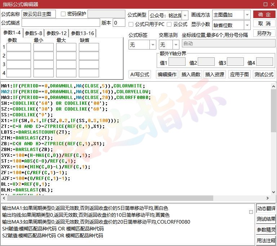This screenshot has width=277, height=246.
Task: Focus the 公式描述 text field
Action: click(61, 23)
